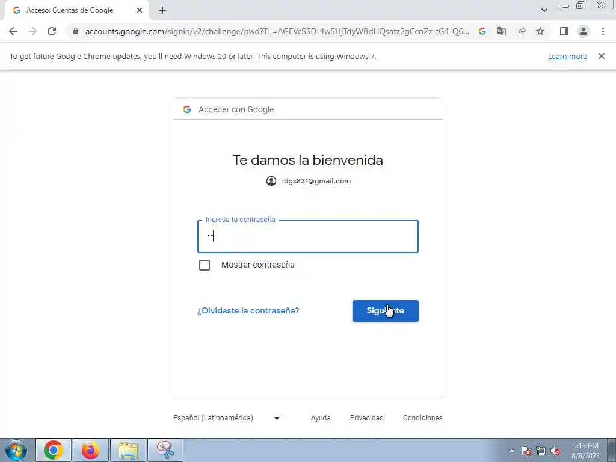Dismiss the Windows update info bar
The image size is (616, 462).
pos(602,56)
